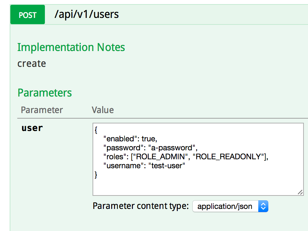Click the /api/v1/users endpoint path
Viewport: 308px width, 231px height.
86,14
